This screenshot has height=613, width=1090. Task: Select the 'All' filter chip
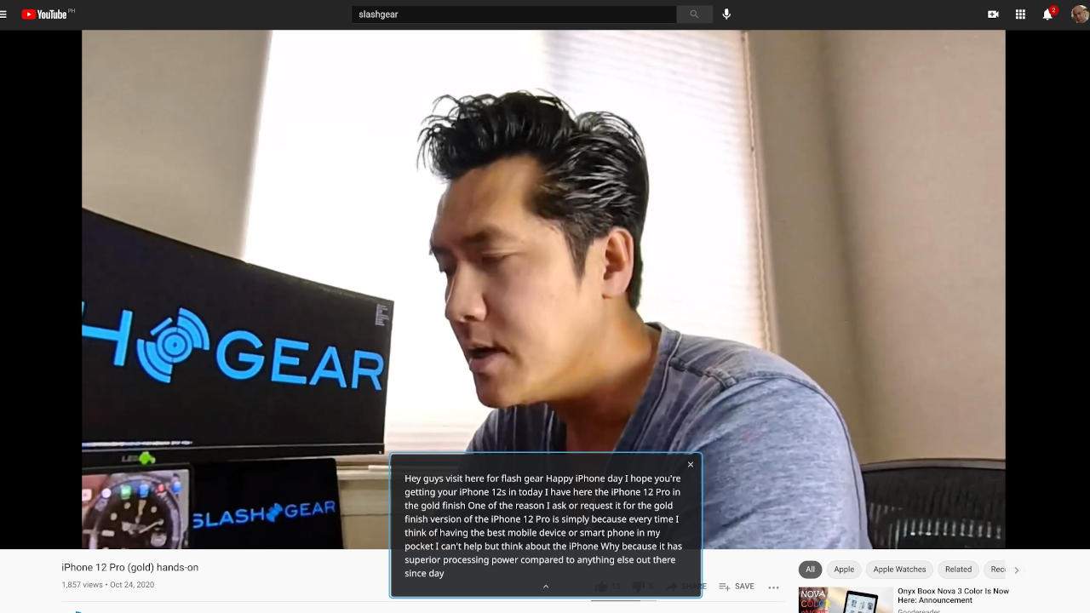tap(810, 570)
